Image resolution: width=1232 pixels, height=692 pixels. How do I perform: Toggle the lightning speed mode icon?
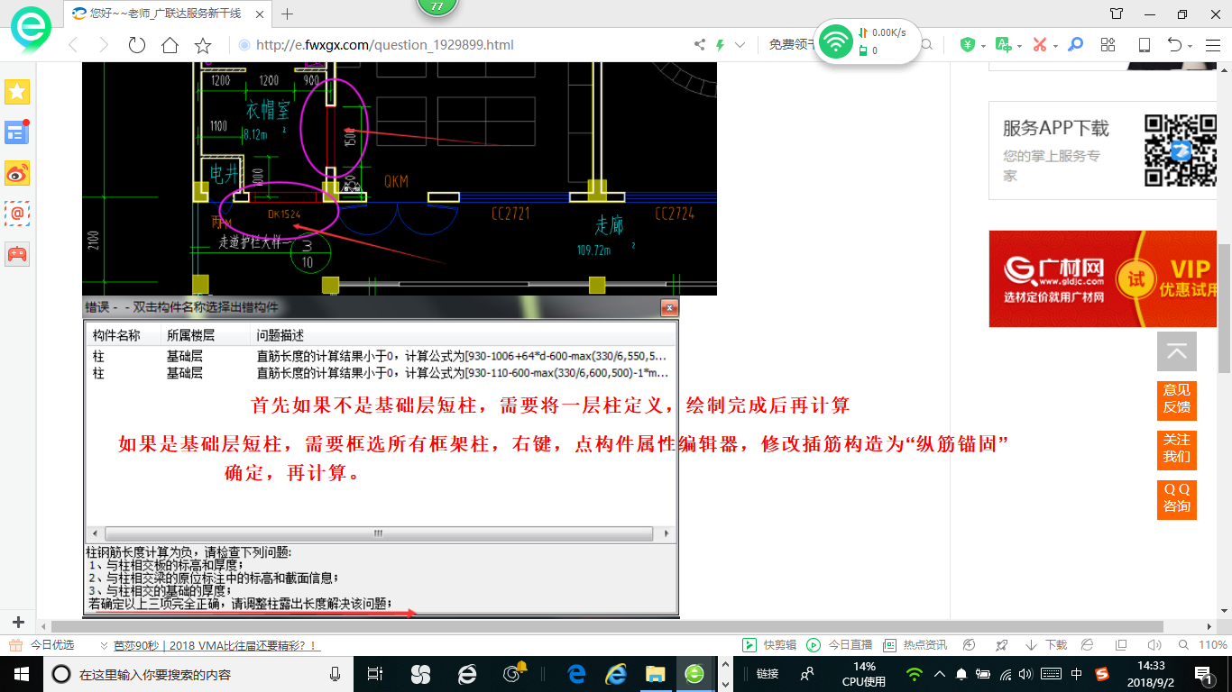(720, 45)
